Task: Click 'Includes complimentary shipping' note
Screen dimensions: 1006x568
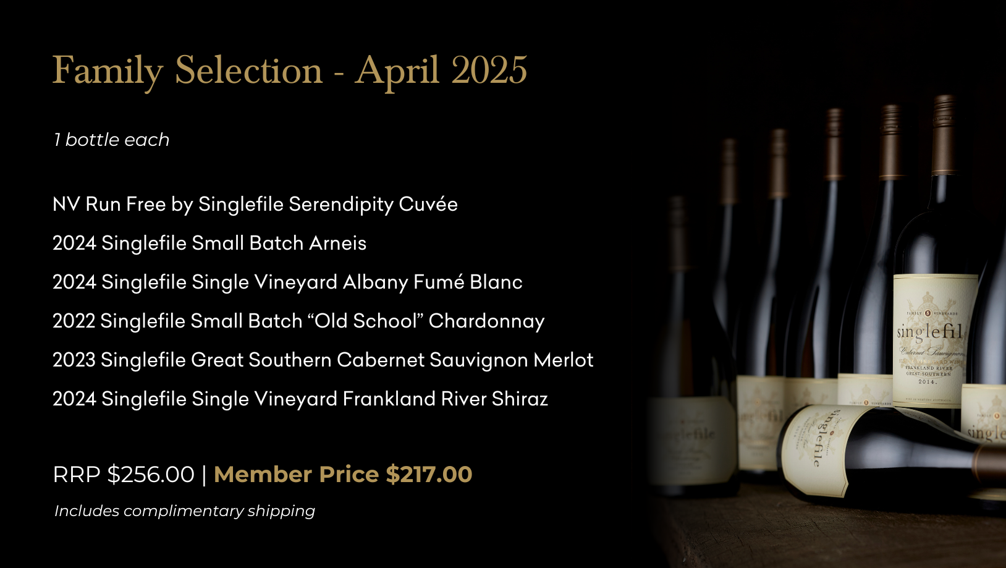Action: click(x=185, y=511)
